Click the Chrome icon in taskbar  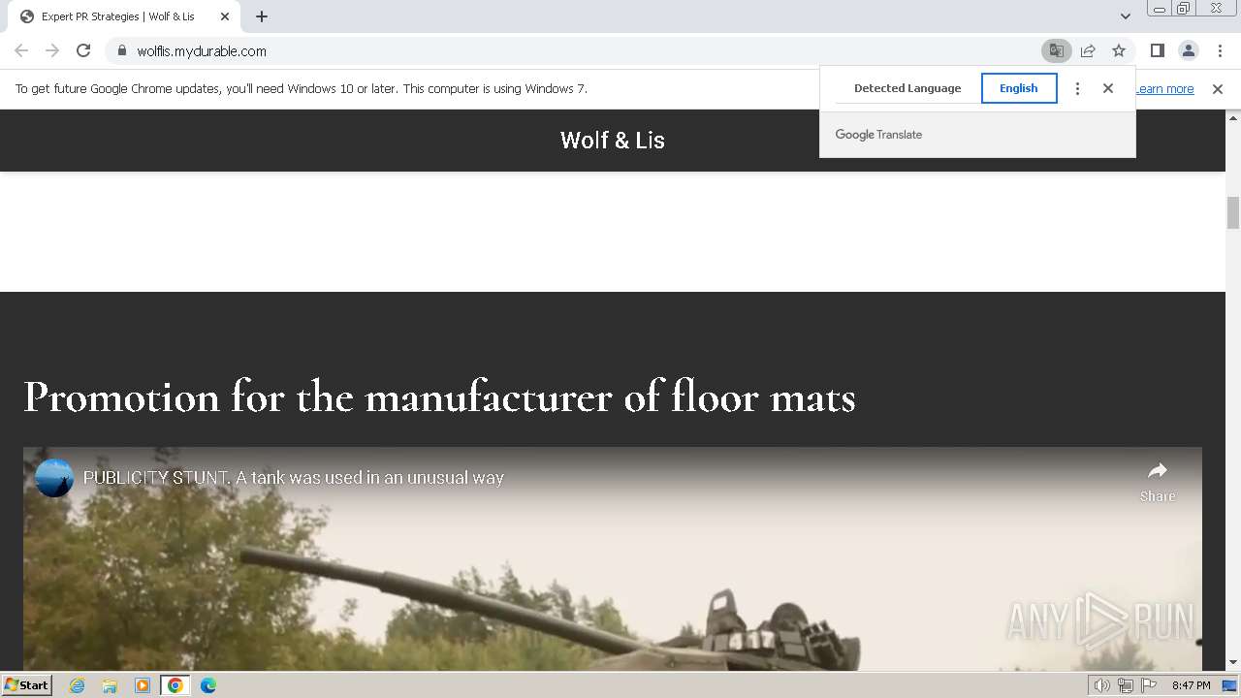pos(175,685)
